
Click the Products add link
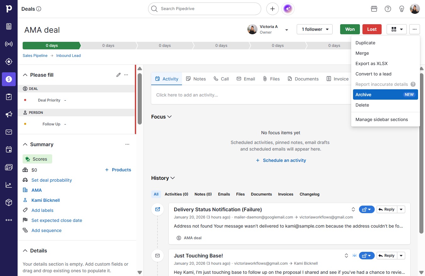click(118, 170)
